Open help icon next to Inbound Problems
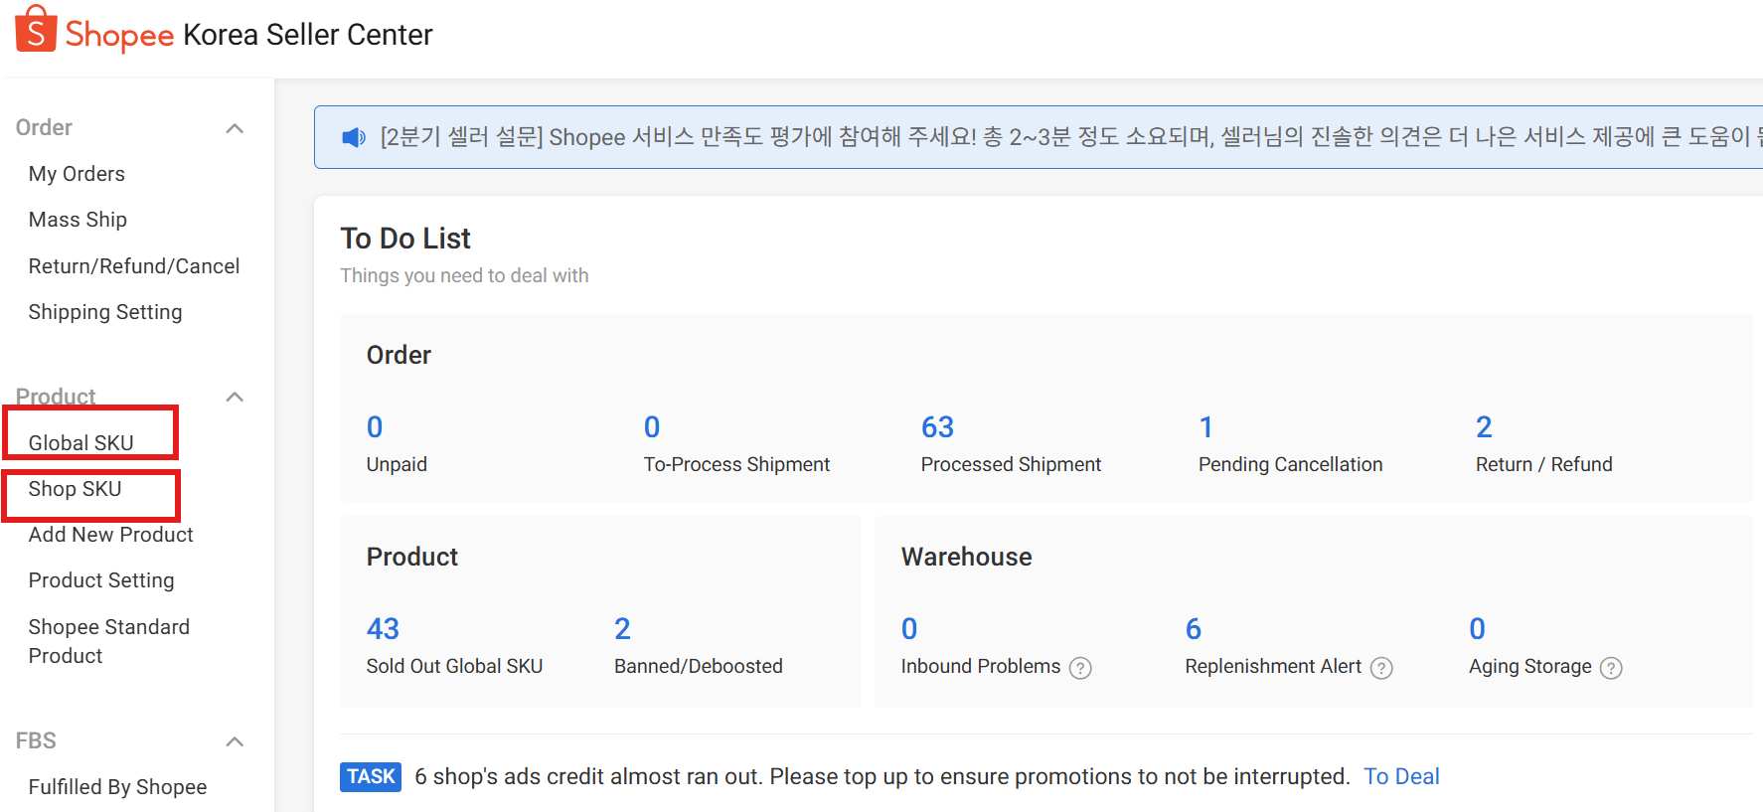 tap(1080, 668)
